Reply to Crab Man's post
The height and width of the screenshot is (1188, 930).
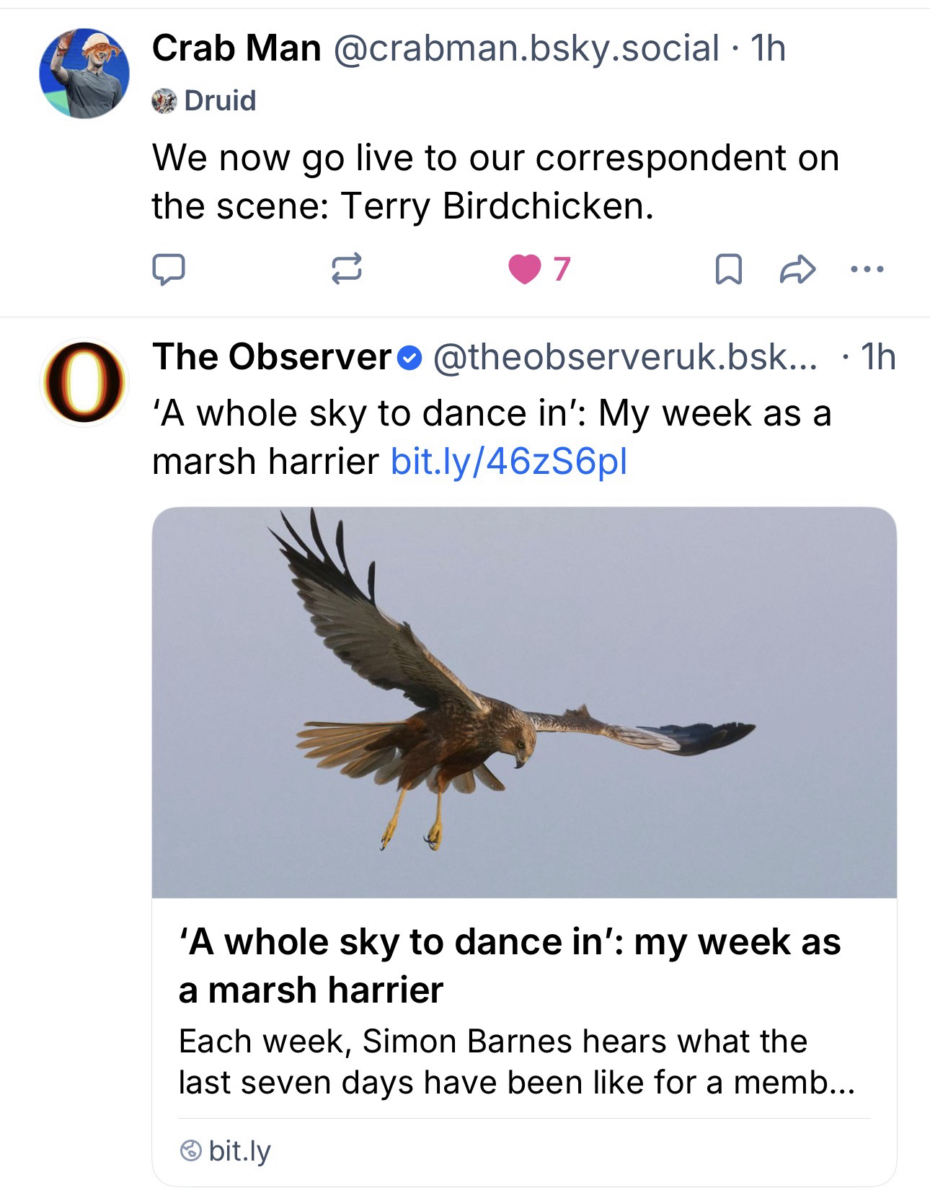(168, 270)
